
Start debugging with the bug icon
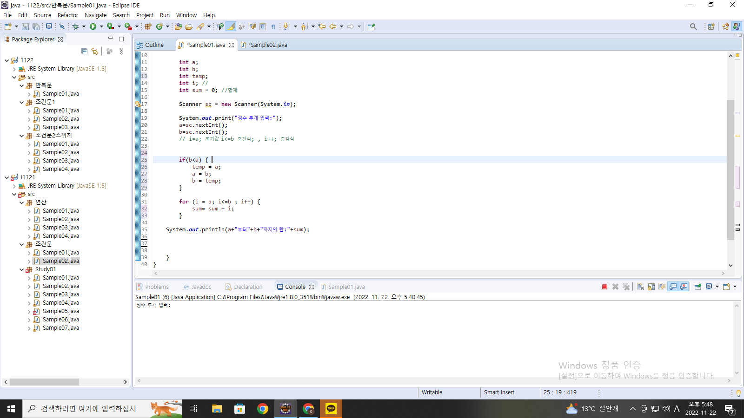pos(75,26)
